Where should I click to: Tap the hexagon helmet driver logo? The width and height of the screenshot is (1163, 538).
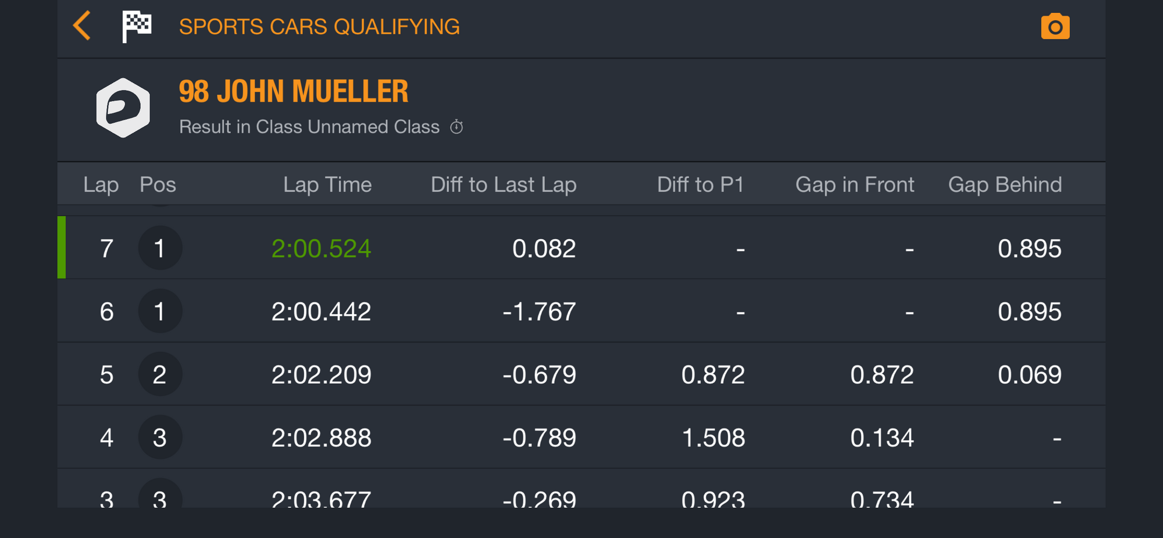point(123,108)
